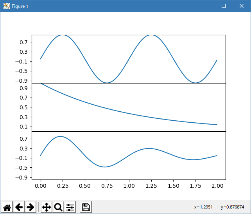The width and height of the screenshot is (251, 214).
Task: Toggle the Pan tool with four-way arrows
Action: click(x=47, y=207)
